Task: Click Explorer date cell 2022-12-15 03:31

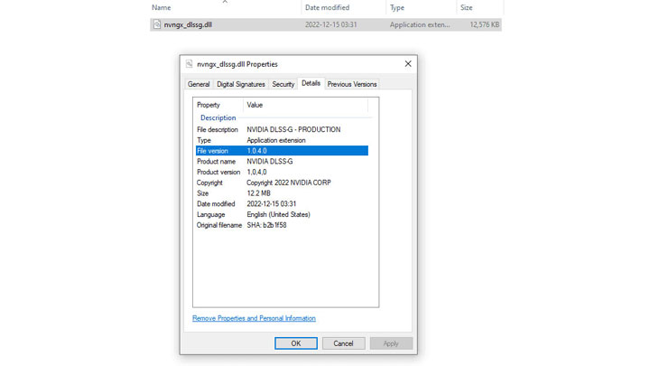Action: pos(330,24)
